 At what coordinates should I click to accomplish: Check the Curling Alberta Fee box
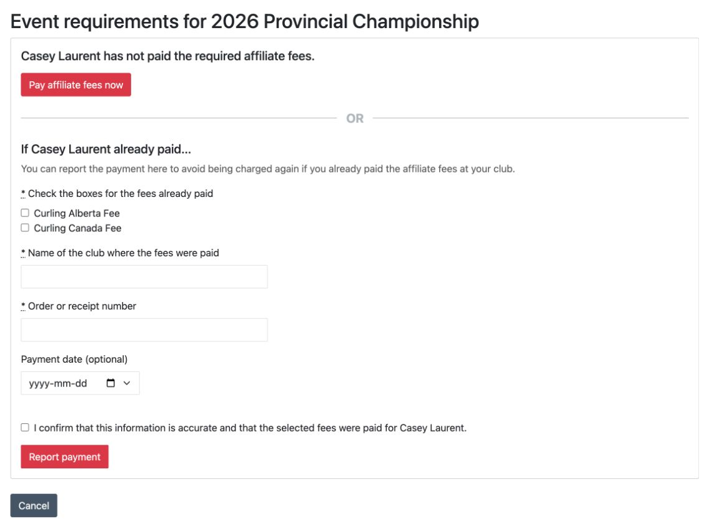point(25,213)
